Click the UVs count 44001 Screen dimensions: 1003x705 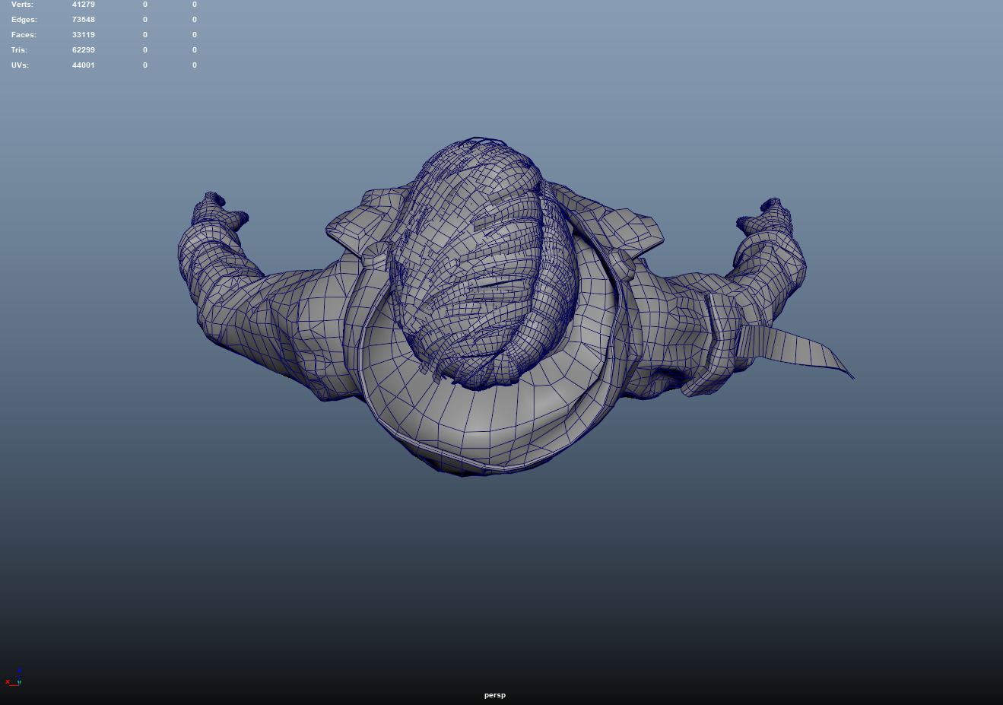tap(84, 65)
